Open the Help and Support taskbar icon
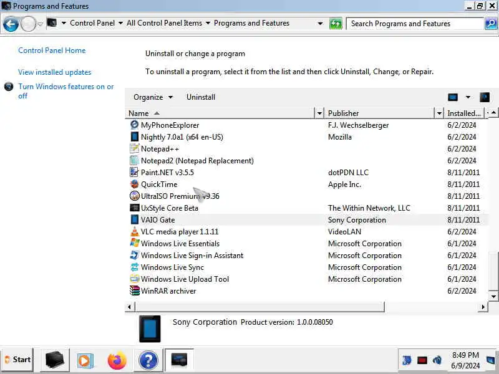 (148, 360)
